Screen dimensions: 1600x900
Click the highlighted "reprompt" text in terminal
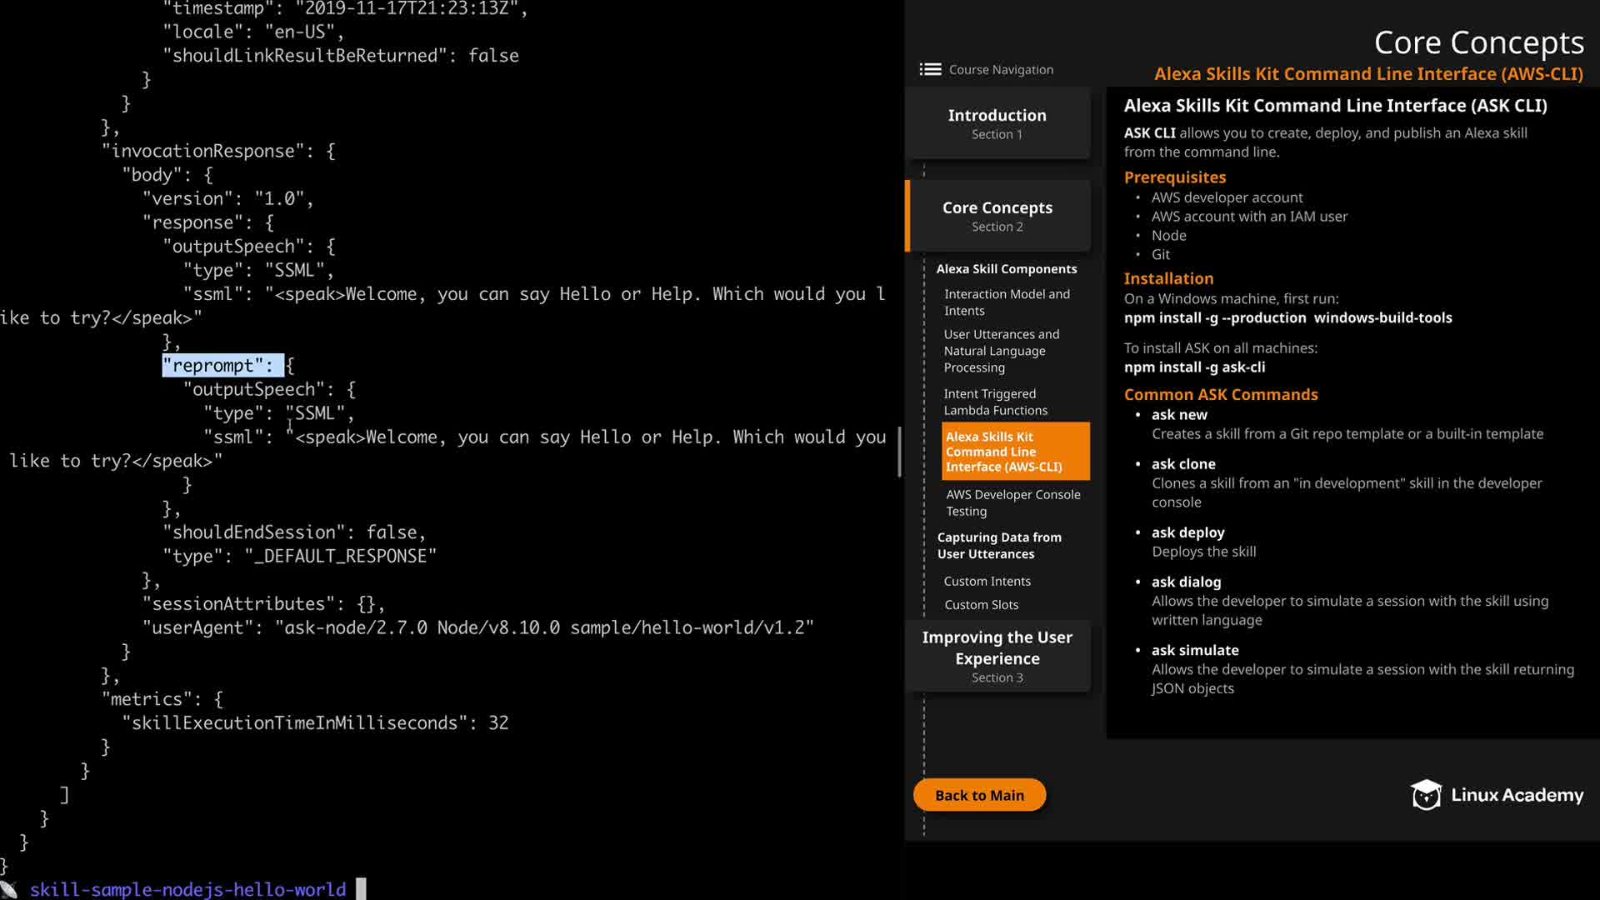pyautogui.click(x=222, y=366)
